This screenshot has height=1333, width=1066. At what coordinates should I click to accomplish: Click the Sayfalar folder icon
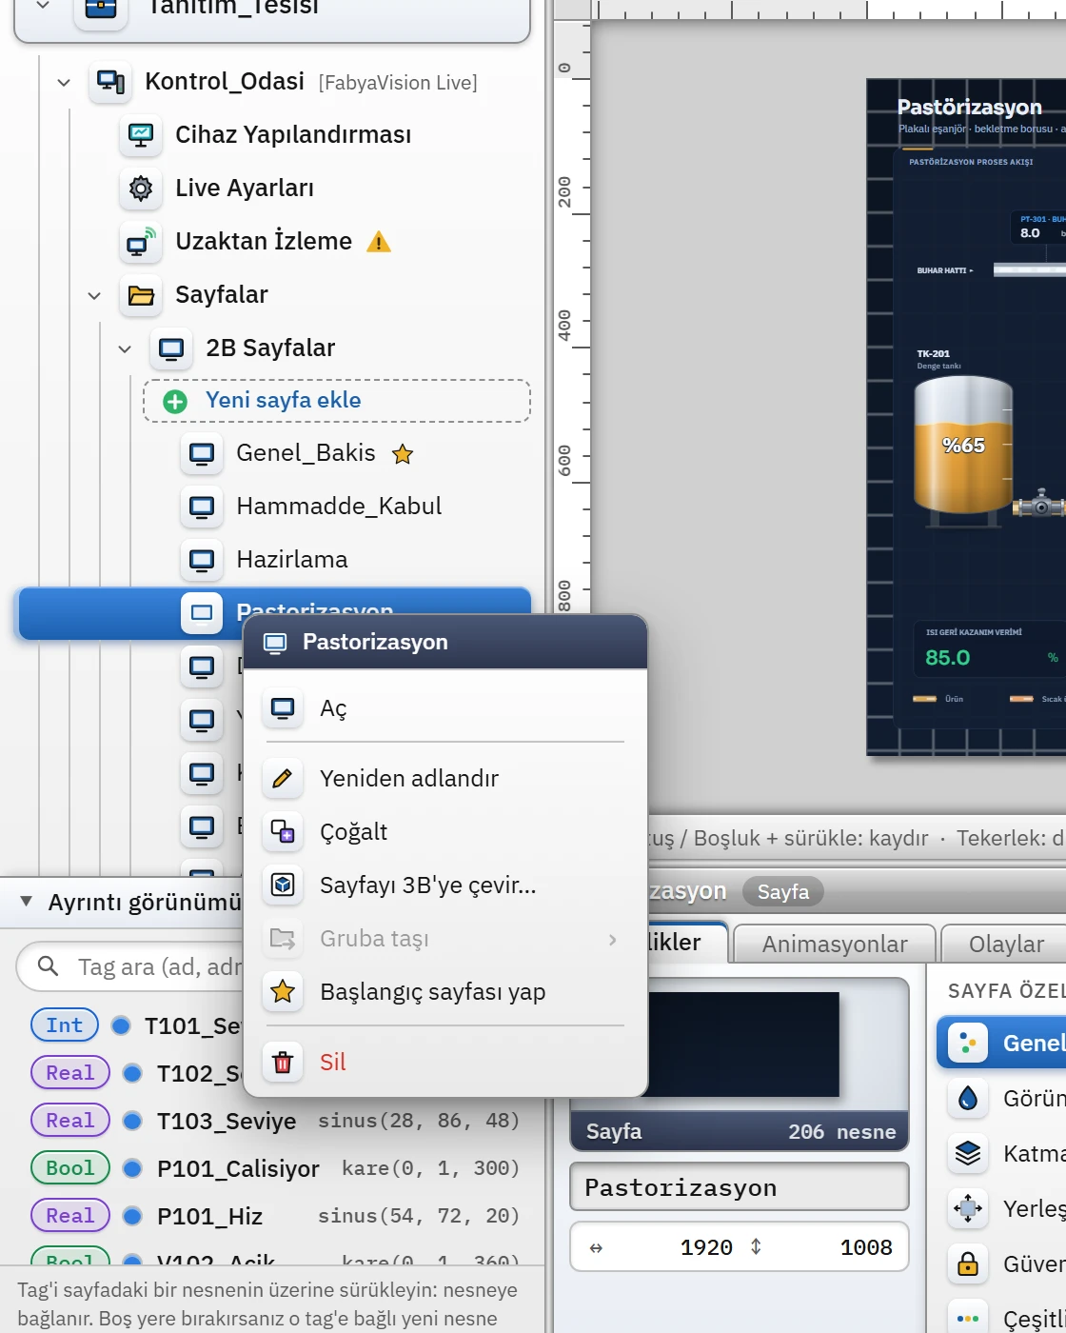coord(141,294)
